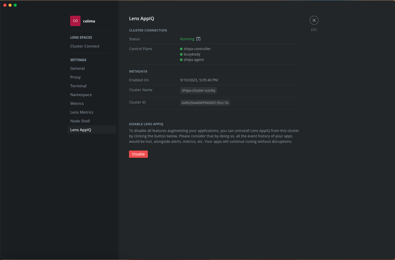Click the Enabled On row label
Viewport: 395px width, 260px height.
[x=139, y=80]
